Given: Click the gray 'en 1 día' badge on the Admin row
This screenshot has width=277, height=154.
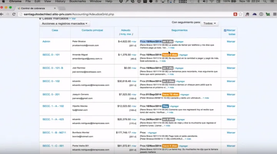Looking at the screenshot, I should pyautogui.click(x=168, y=41).
